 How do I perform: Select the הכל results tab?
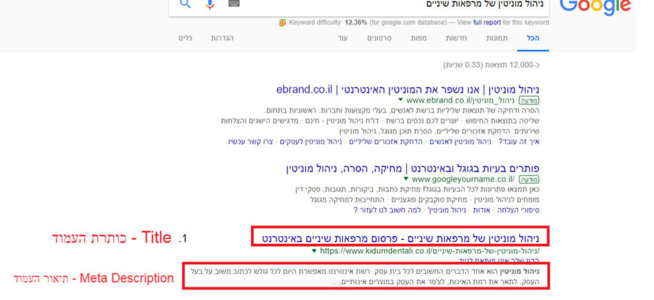(533, 38)
